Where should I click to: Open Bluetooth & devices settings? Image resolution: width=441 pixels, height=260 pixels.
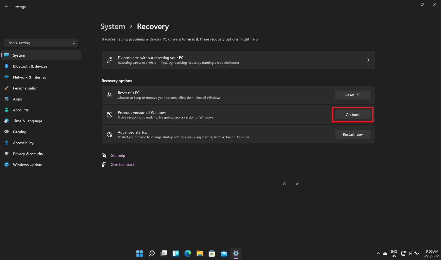tap(41, 66)
